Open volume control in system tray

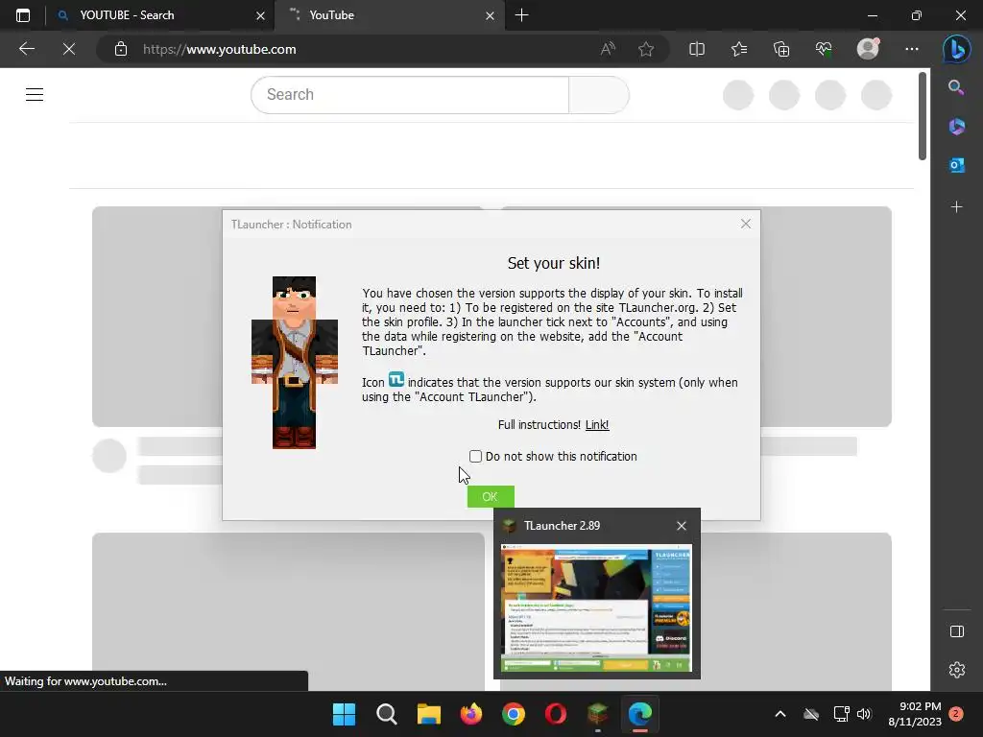[864, 714]
